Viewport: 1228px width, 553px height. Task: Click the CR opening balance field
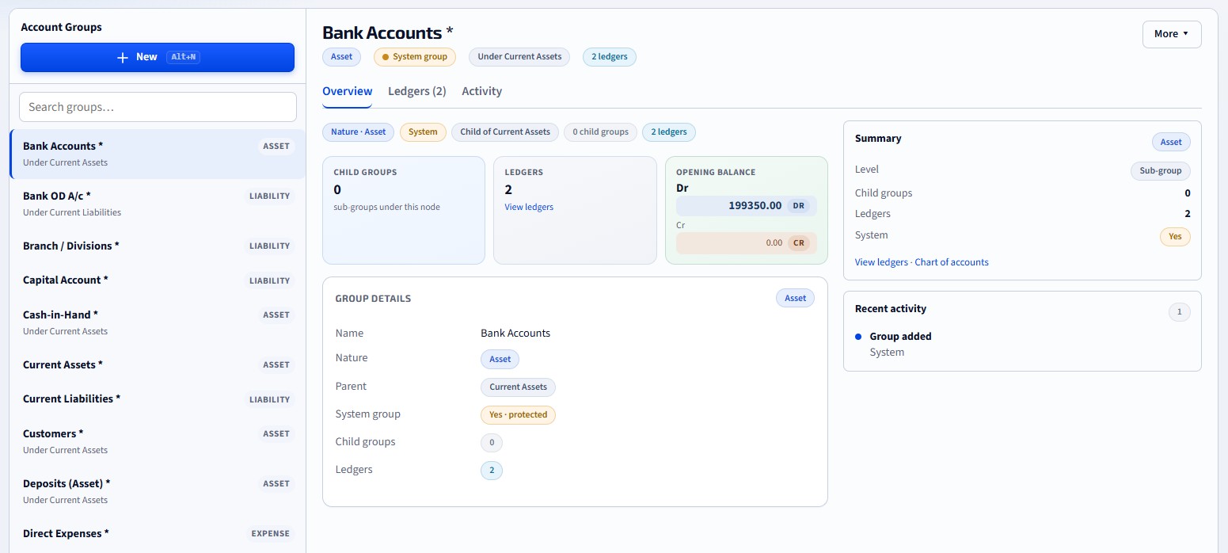coord(747,243)
